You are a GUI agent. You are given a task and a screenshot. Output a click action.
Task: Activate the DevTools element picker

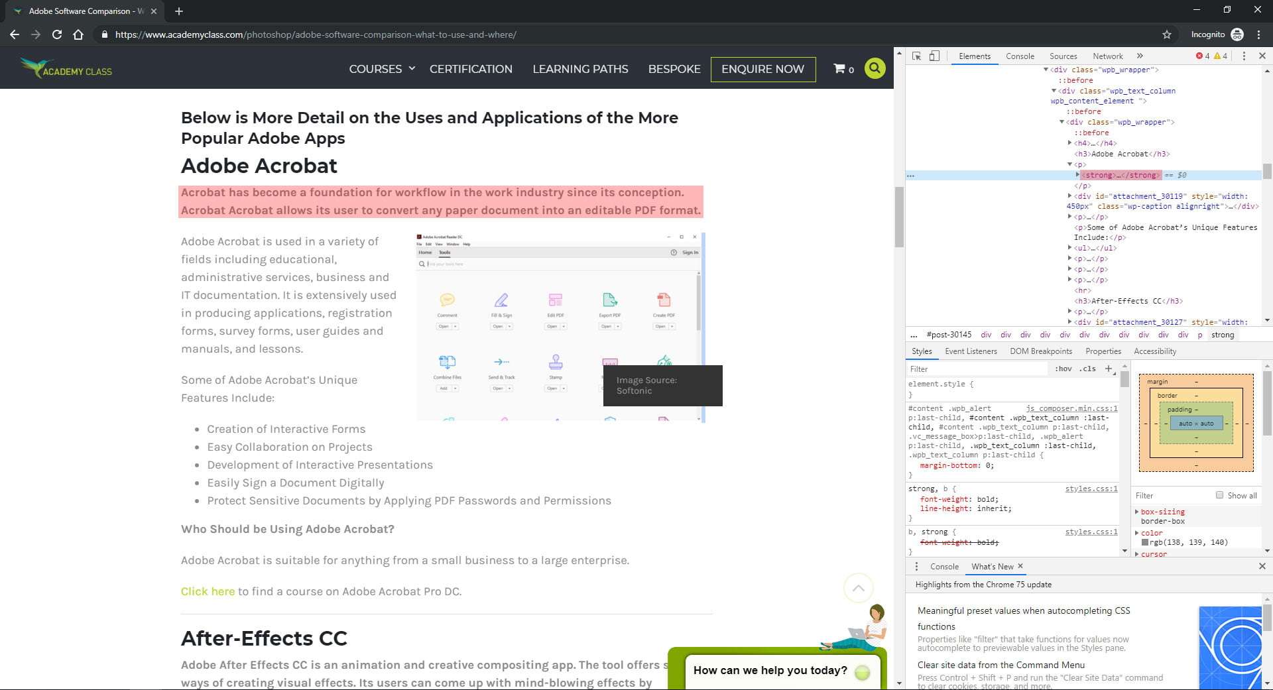pyautogui.click(x=917, y=56)
